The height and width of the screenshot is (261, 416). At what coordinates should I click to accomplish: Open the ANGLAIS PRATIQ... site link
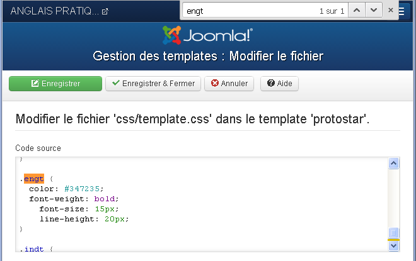click(x=54, y=11)
